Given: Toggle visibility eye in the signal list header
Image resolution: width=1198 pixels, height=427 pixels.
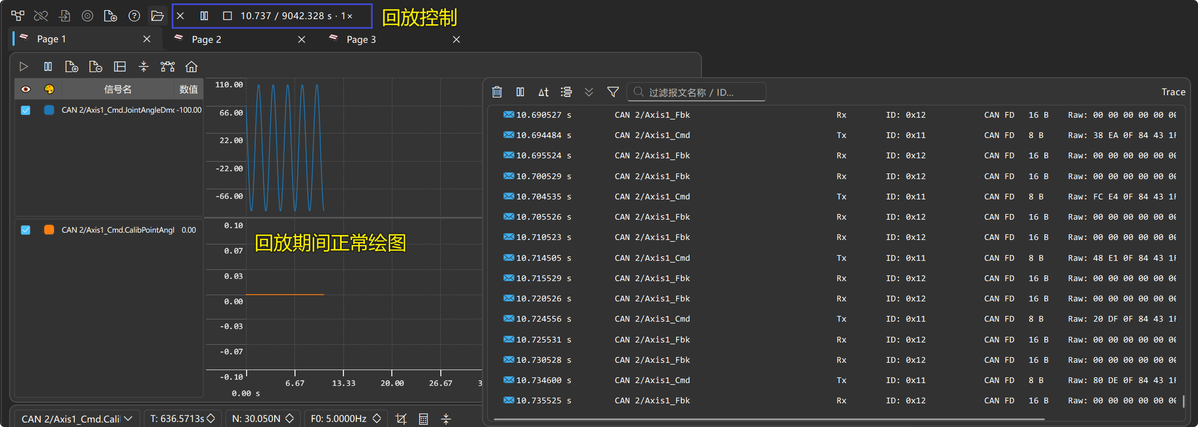Looking at the screenshot, I should [26, 89].
